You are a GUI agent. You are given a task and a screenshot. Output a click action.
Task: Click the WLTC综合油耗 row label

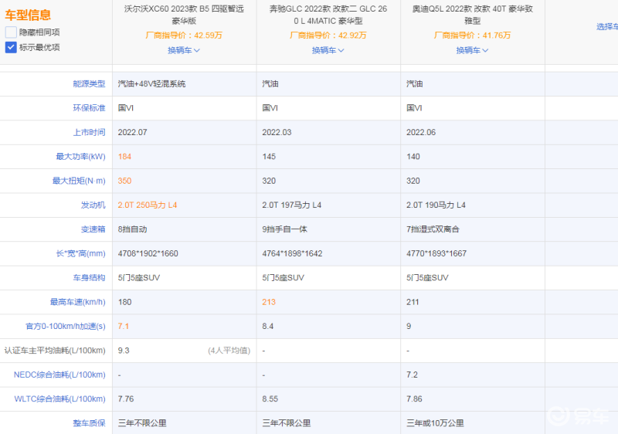click(60, 399)
